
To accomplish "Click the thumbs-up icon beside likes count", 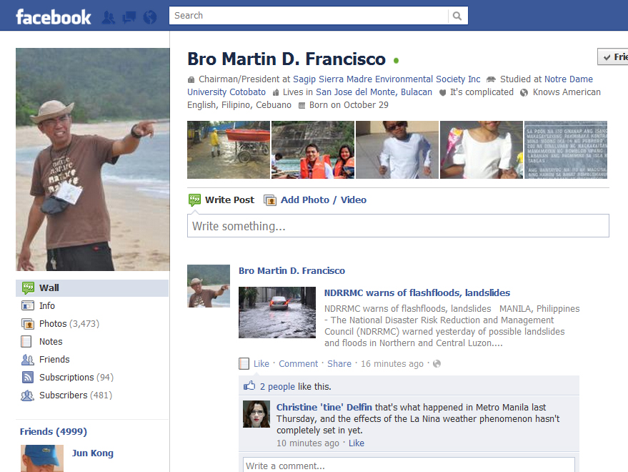I will pos(249,386).
